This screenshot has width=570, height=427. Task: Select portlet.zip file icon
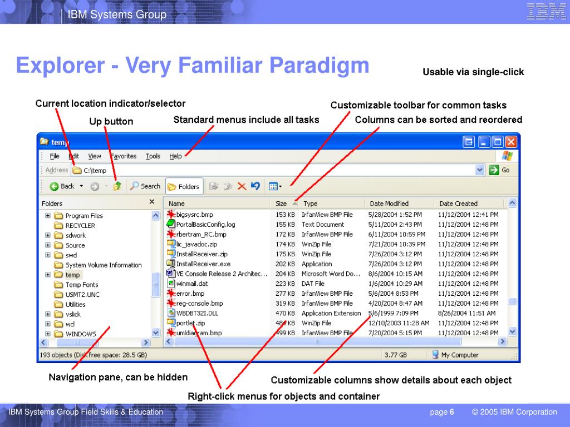coord(171,322)
